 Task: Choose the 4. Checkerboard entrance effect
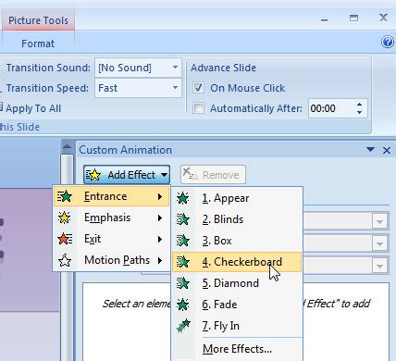pyautogui.click(x=237, y=262)
